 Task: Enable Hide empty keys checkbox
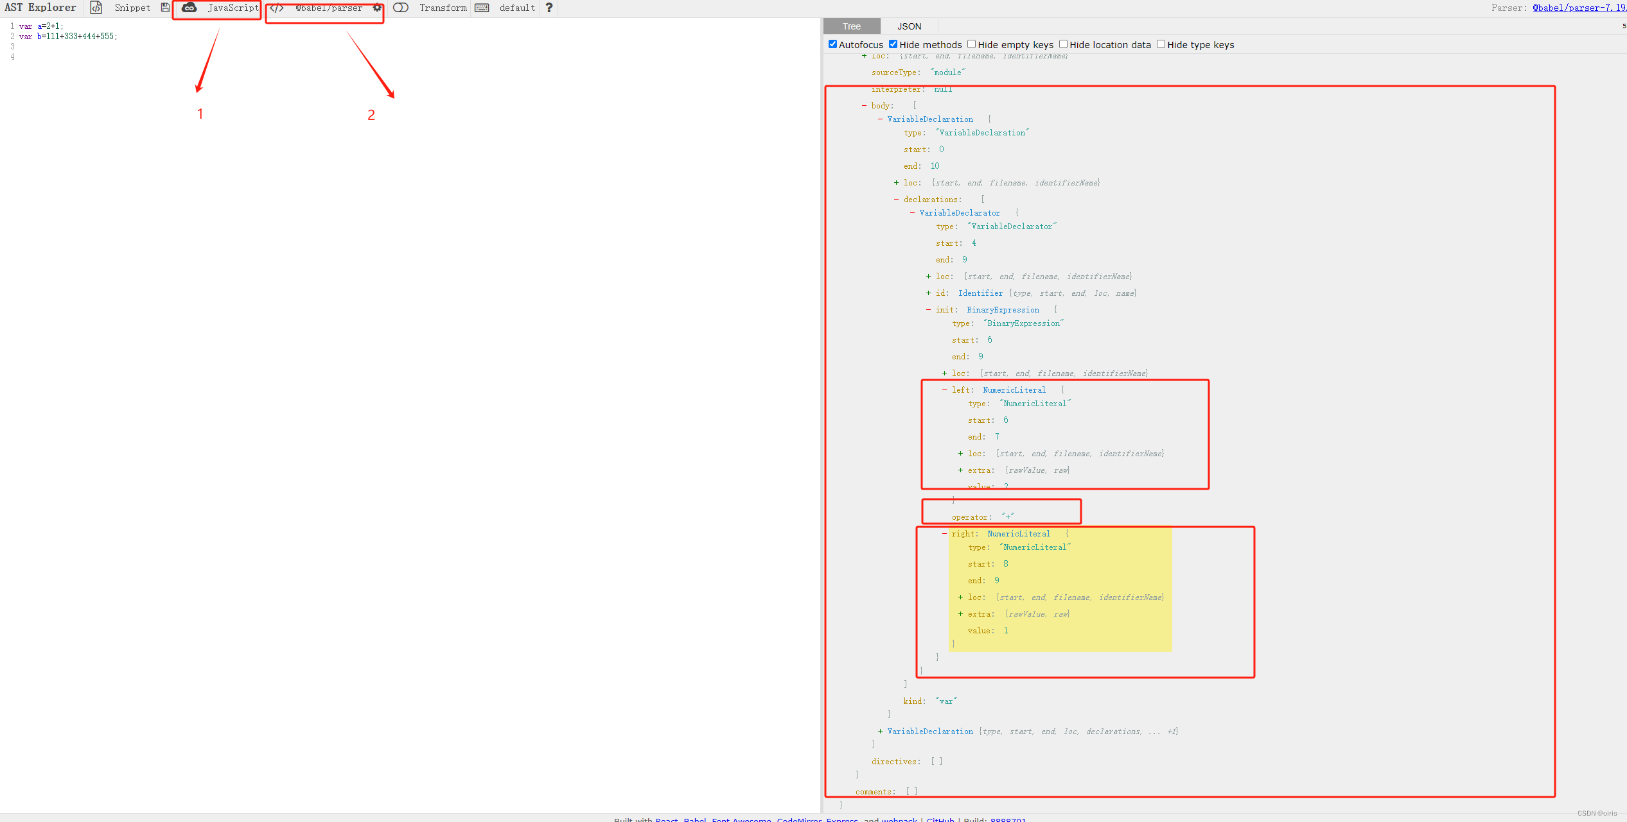tap(971, 44)
